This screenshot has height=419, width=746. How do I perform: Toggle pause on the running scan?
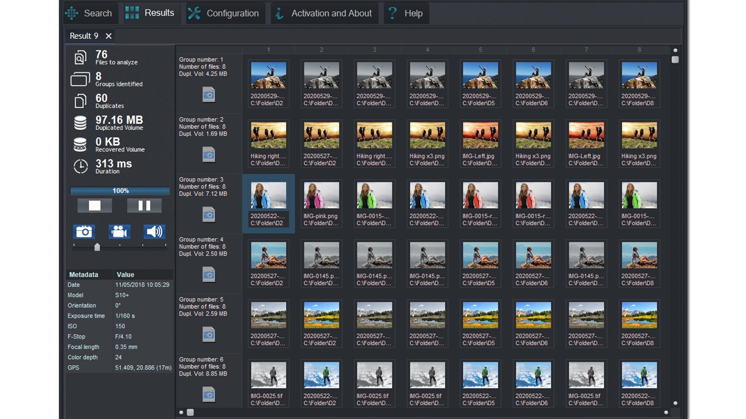144,205
